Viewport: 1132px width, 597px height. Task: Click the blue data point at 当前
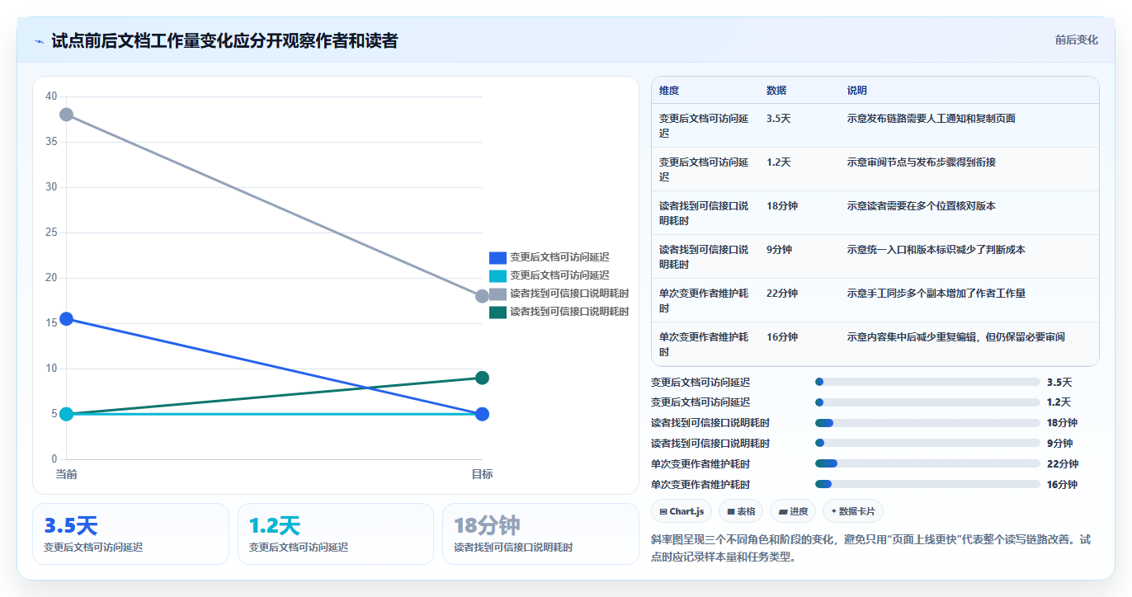click(x=66, y=319)
